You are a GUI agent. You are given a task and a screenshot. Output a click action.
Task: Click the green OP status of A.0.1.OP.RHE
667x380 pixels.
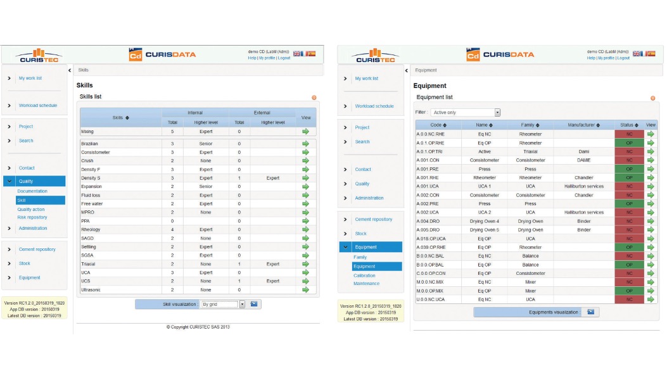(x=629, y=143)
